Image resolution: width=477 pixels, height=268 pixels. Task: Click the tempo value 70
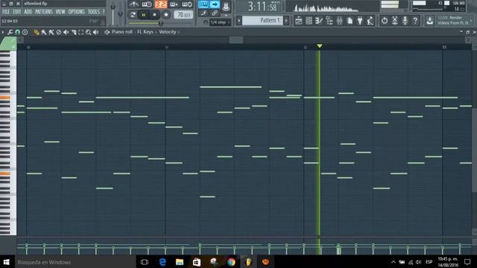(x=183, y=15)
